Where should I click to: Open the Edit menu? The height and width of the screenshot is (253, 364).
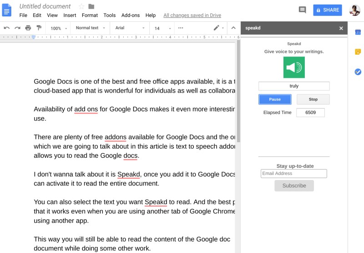tap(37, 15)
